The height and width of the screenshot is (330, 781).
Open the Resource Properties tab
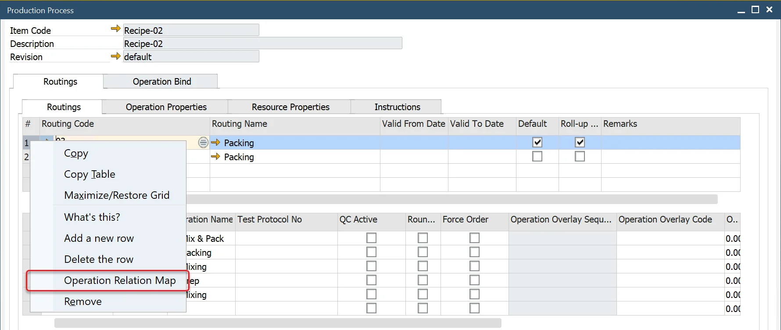[290, 107]
